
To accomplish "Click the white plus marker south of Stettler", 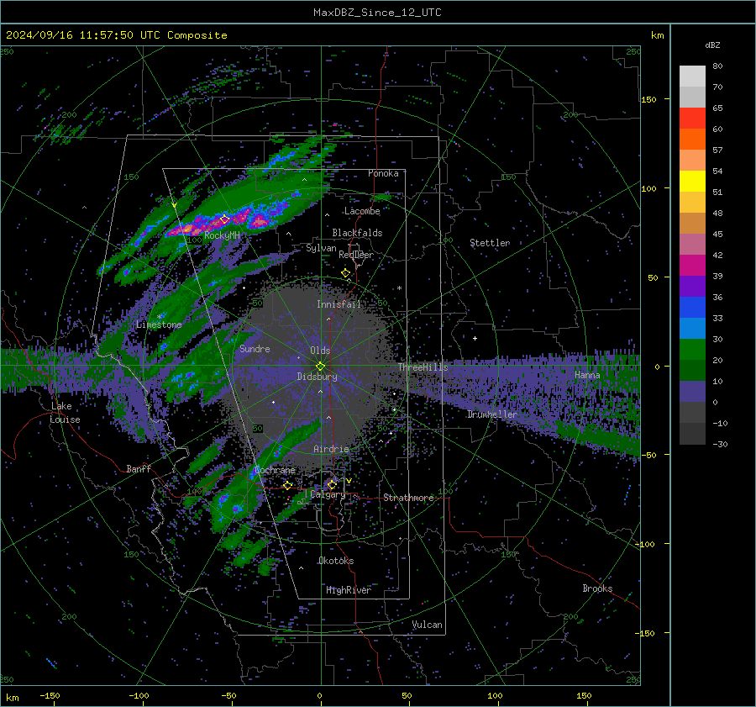I will click(475, 338).
